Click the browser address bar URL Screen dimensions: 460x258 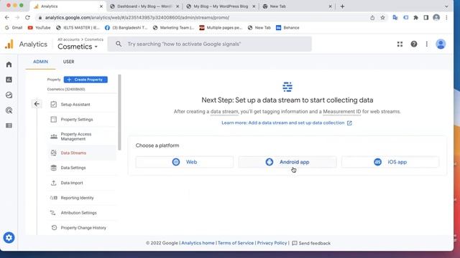(137, 17)
